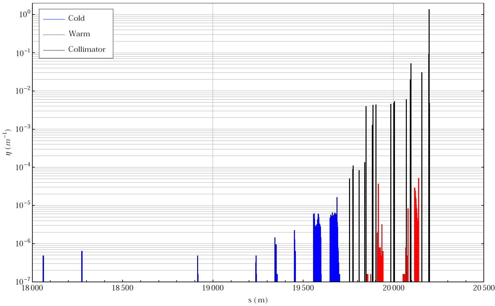Click the tall red warm bar near 20 140
The height and width of the screenshot is (306, 495).
click(418, 230)
